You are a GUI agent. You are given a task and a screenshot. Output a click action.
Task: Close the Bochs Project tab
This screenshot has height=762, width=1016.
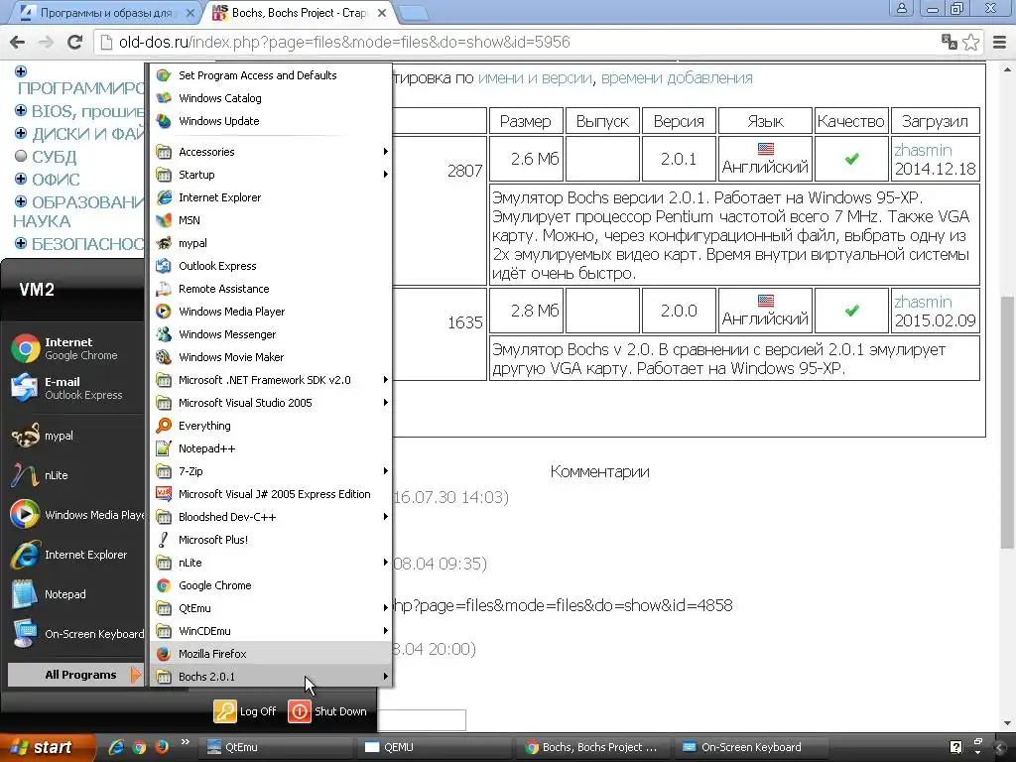[382, 13]
